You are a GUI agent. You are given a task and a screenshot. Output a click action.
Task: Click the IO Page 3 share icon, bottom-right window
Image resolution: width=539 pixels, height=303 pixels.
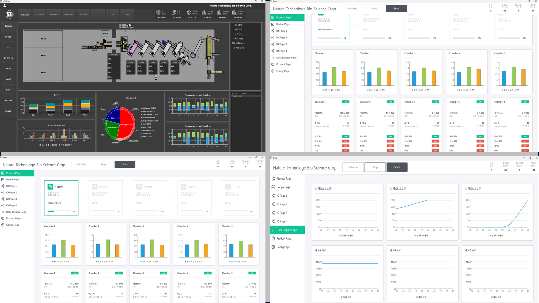click(273, 213)
